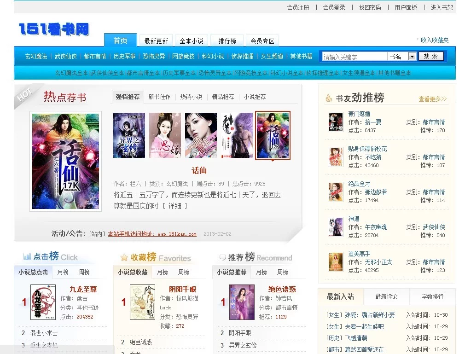Open the wap.151kan.com announcement link
465x354 pixels.
click(152, 234)
